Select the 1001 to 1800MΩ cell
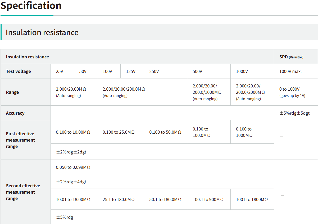Screen dimensions: 318x224 click(x=252, y=199)
